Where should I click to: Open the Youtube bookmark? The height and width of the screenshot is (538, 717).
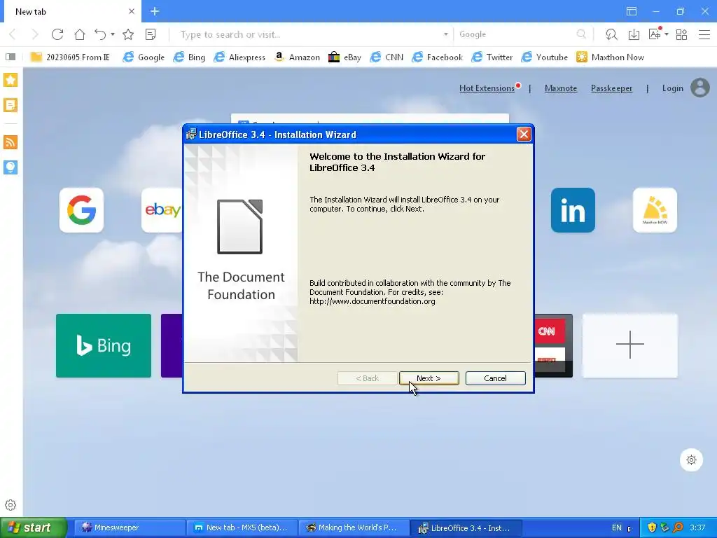click(x=545, y=57)
